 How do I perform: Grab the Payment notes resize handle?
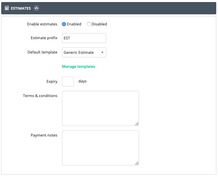tap(137, 163)
